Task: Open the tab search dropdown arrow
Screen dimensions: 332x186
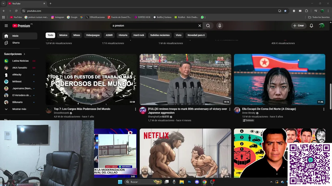Action: click(3, 4)
